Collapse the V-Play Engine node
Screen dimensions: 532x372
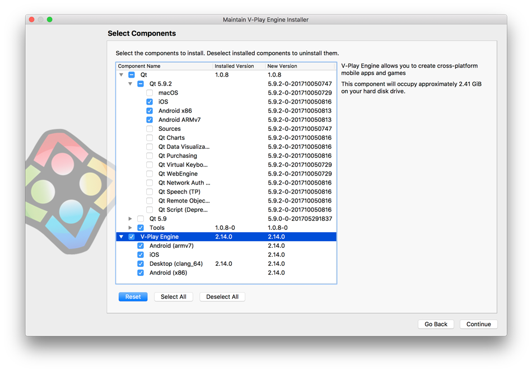tap(121, 237)
